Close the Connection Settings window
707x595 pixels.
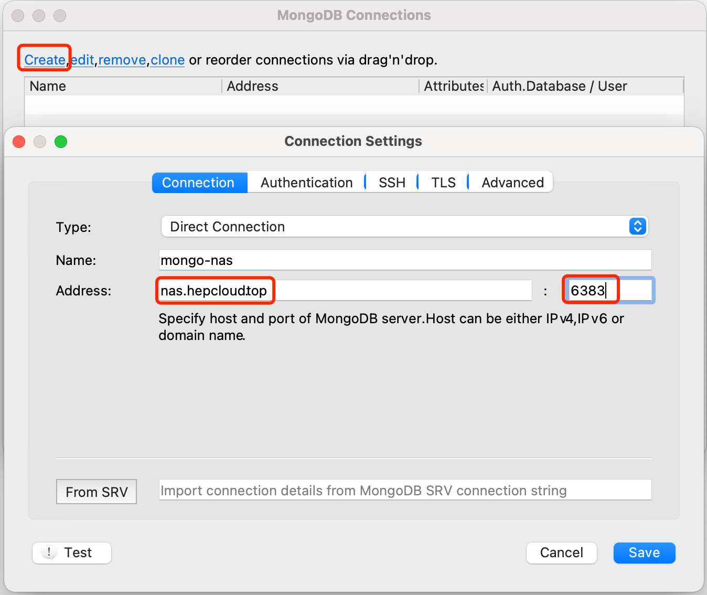19,142
